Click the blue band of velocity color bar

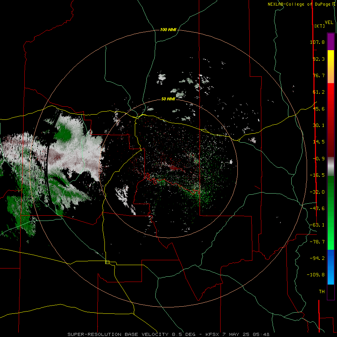tap(331, 267)
